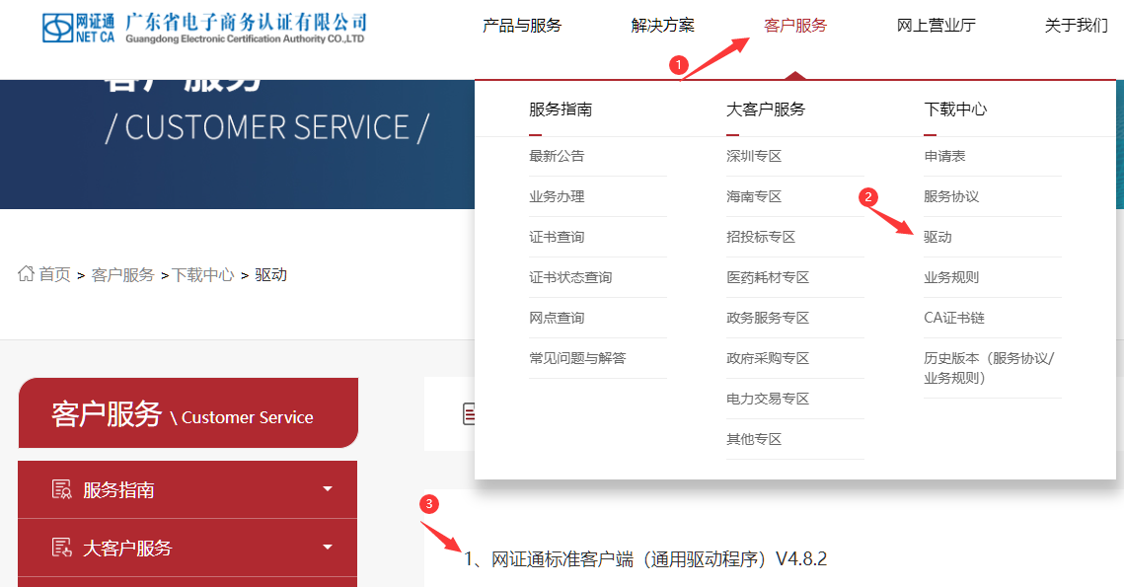Viewport: 1124px width, 587px height.
Task: Click the 大客户服务 sidebar document icon
Action: coord(61,548)
